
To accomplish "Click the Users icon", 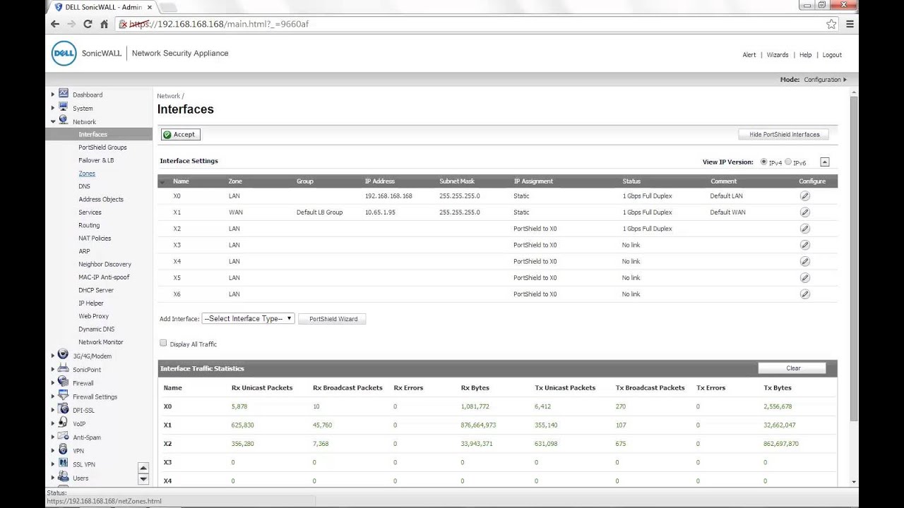I will pyautogui.click(x=64, y=478).
